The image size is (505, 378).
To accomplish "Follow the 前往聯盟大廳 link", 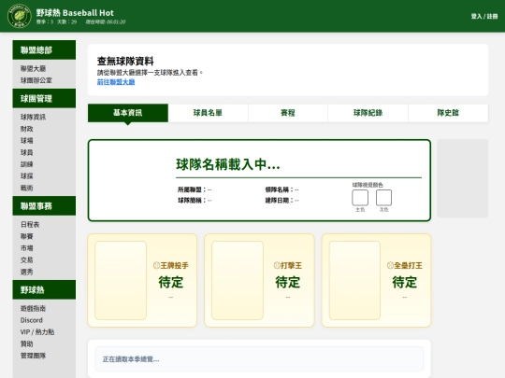I will [x=116, y=82].
